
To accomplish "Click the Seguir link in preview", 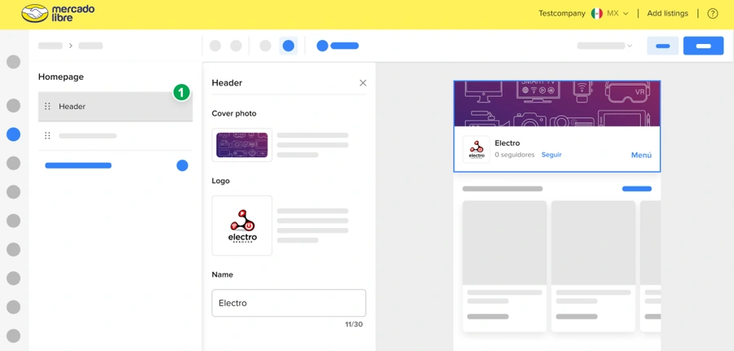I will click(x=551, y=155).
